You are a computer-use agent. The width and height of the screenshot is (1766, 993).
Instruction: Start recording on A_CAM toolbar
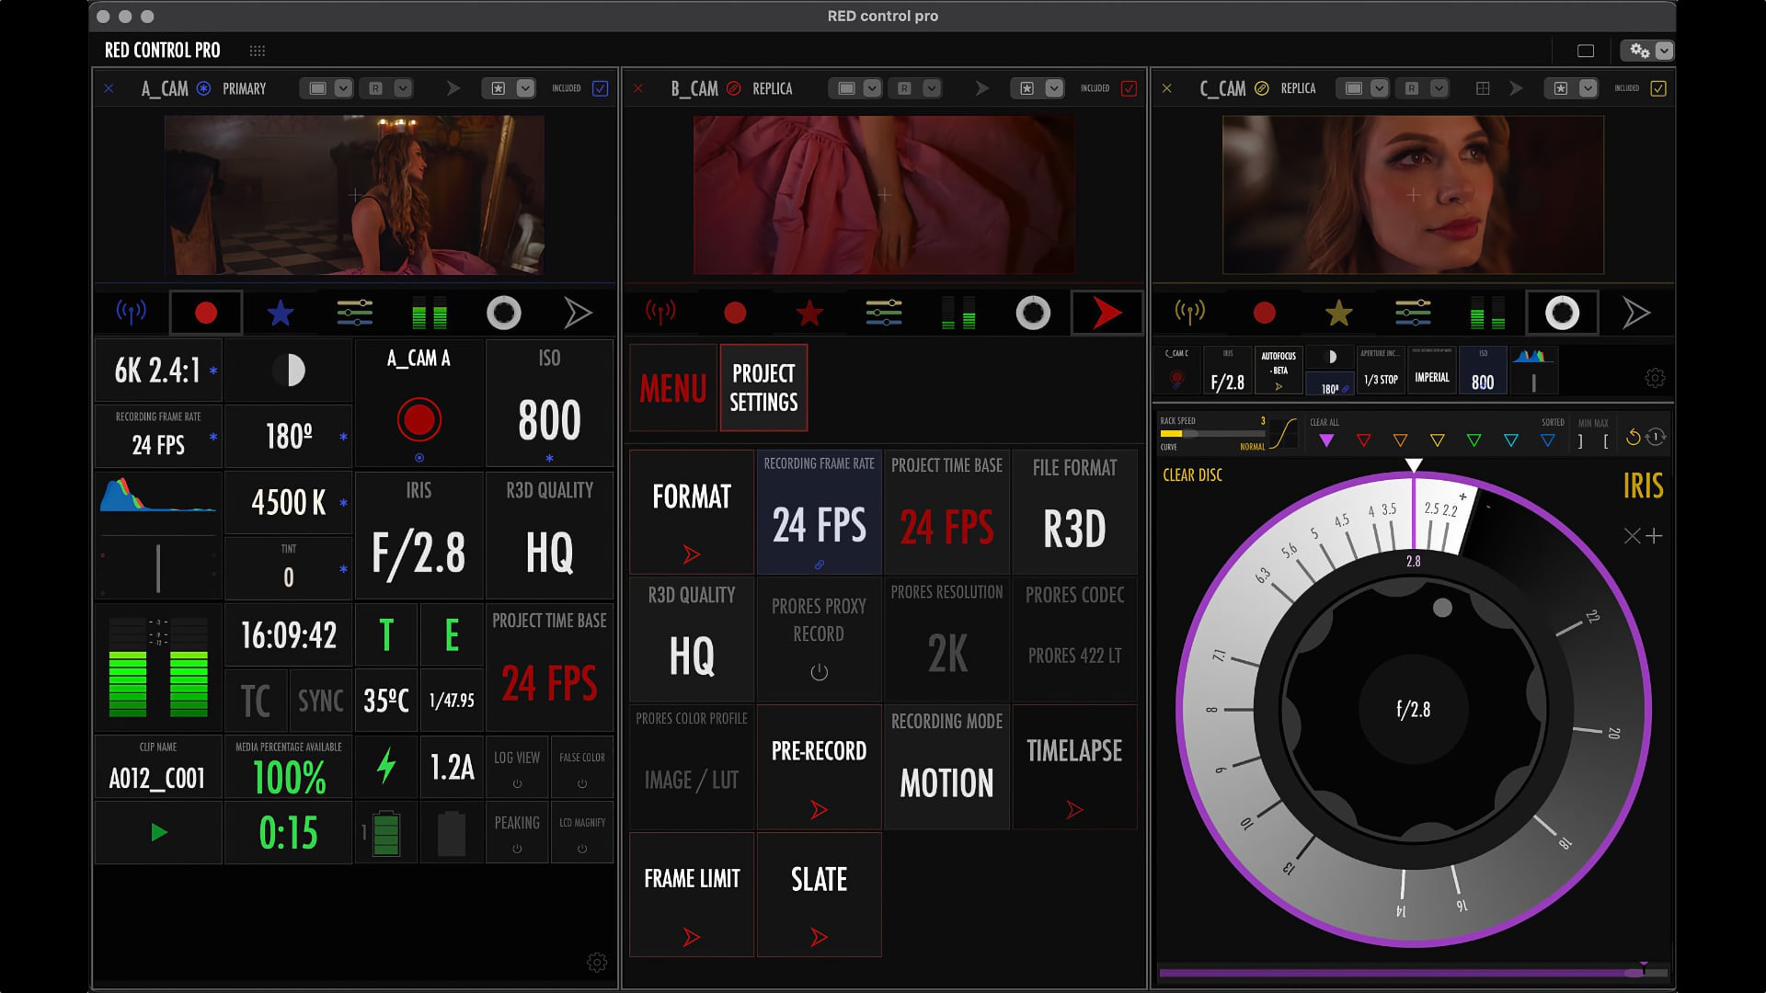(x=206, y=313)
